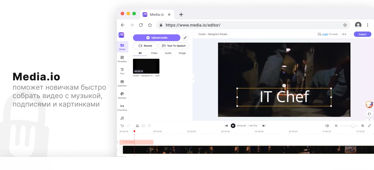Open a new browser tab
Viewport: 374px width, 170px height.
[x=181, y=14]
